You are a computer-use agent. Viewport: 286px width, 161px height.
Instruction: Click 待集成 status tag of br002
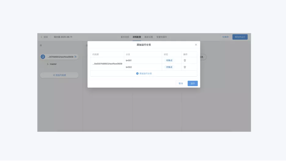[169, 67]
